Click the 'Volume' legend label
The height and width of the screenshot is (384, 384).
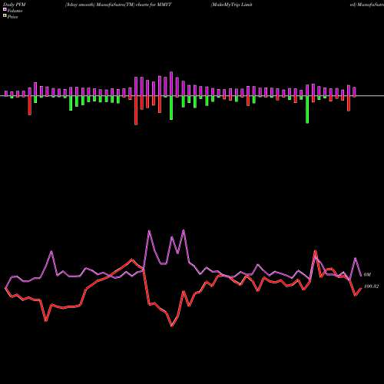[15, 11]
